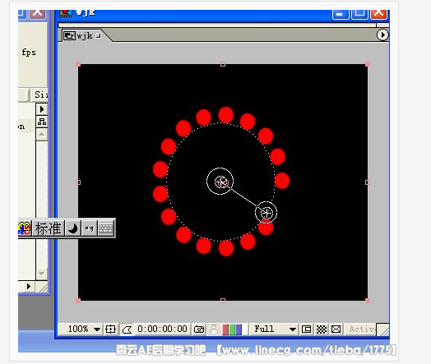The image size is (431, 364).
Task: Open the Full resolution dropdown
Action: click(x=274, y=329)
